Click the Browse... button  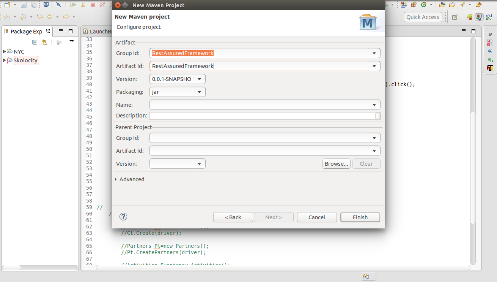[x=337, y=164]
